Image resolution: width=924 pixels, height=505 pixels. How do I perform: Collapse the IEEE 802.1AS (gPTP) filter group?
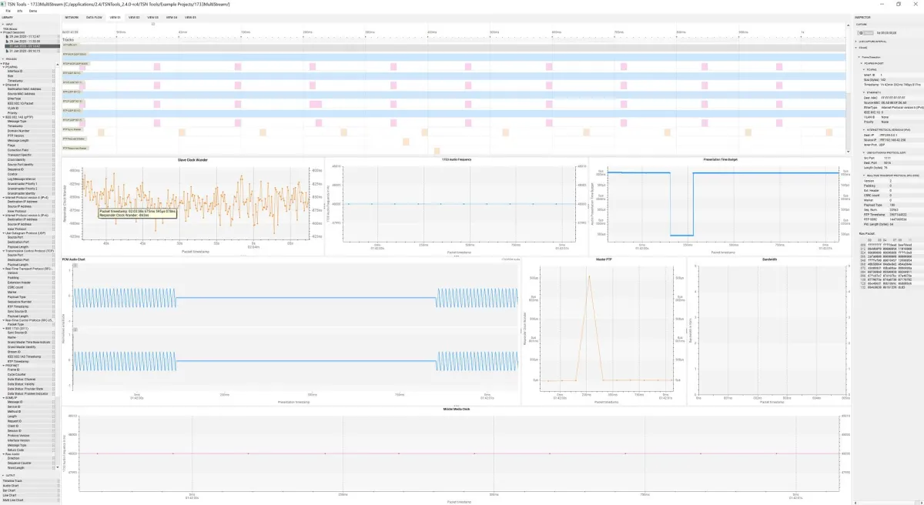coord(5,115)
